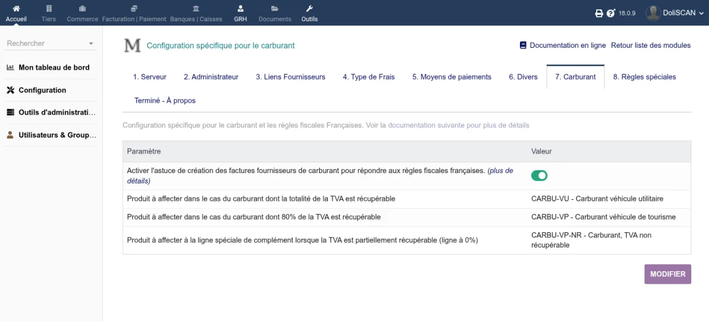The height and width of the screenshot is (322, 709).
Task: Switch to the 8. Règles spéciales tab
Action: coord(645,77)
